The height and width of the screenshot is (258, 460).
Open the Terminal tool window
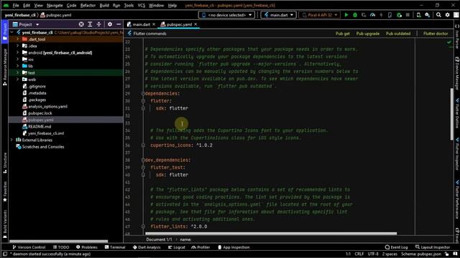click(x=115, y=247)
